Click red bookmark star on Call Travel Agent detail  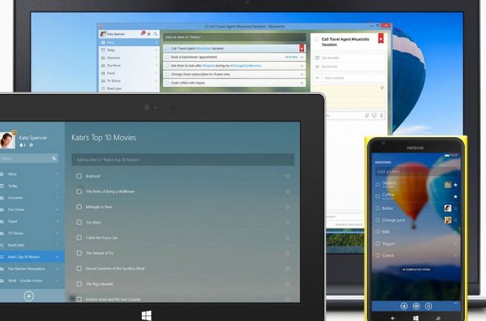tap(380, 38)
